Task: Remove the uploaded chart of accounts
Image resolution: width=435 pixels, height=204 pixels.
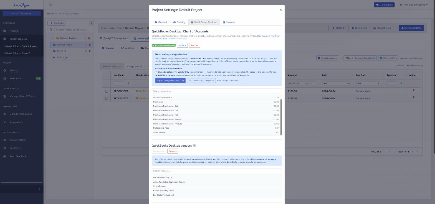Action: click(194, 45)
